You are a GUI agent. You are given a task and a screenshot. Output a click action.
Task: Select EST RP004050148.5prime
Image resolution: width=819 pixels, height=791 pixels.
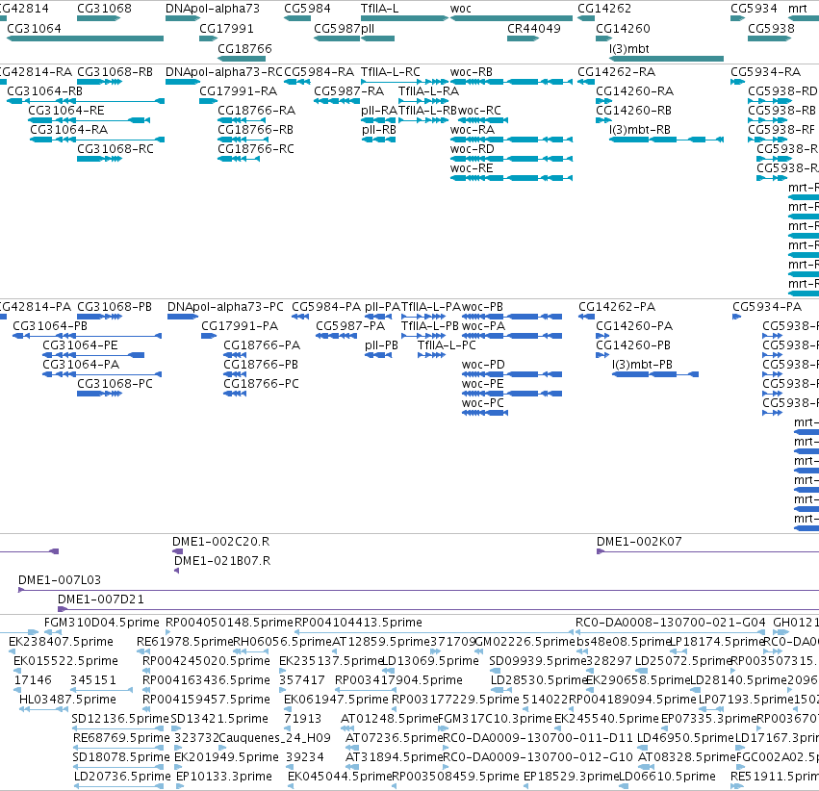click(168, 632)
